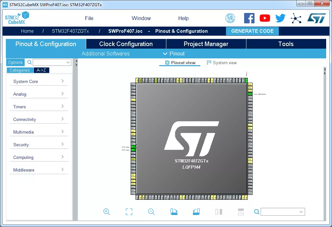
Task: Click the ST community network icon
Action: tap(296, 18)
